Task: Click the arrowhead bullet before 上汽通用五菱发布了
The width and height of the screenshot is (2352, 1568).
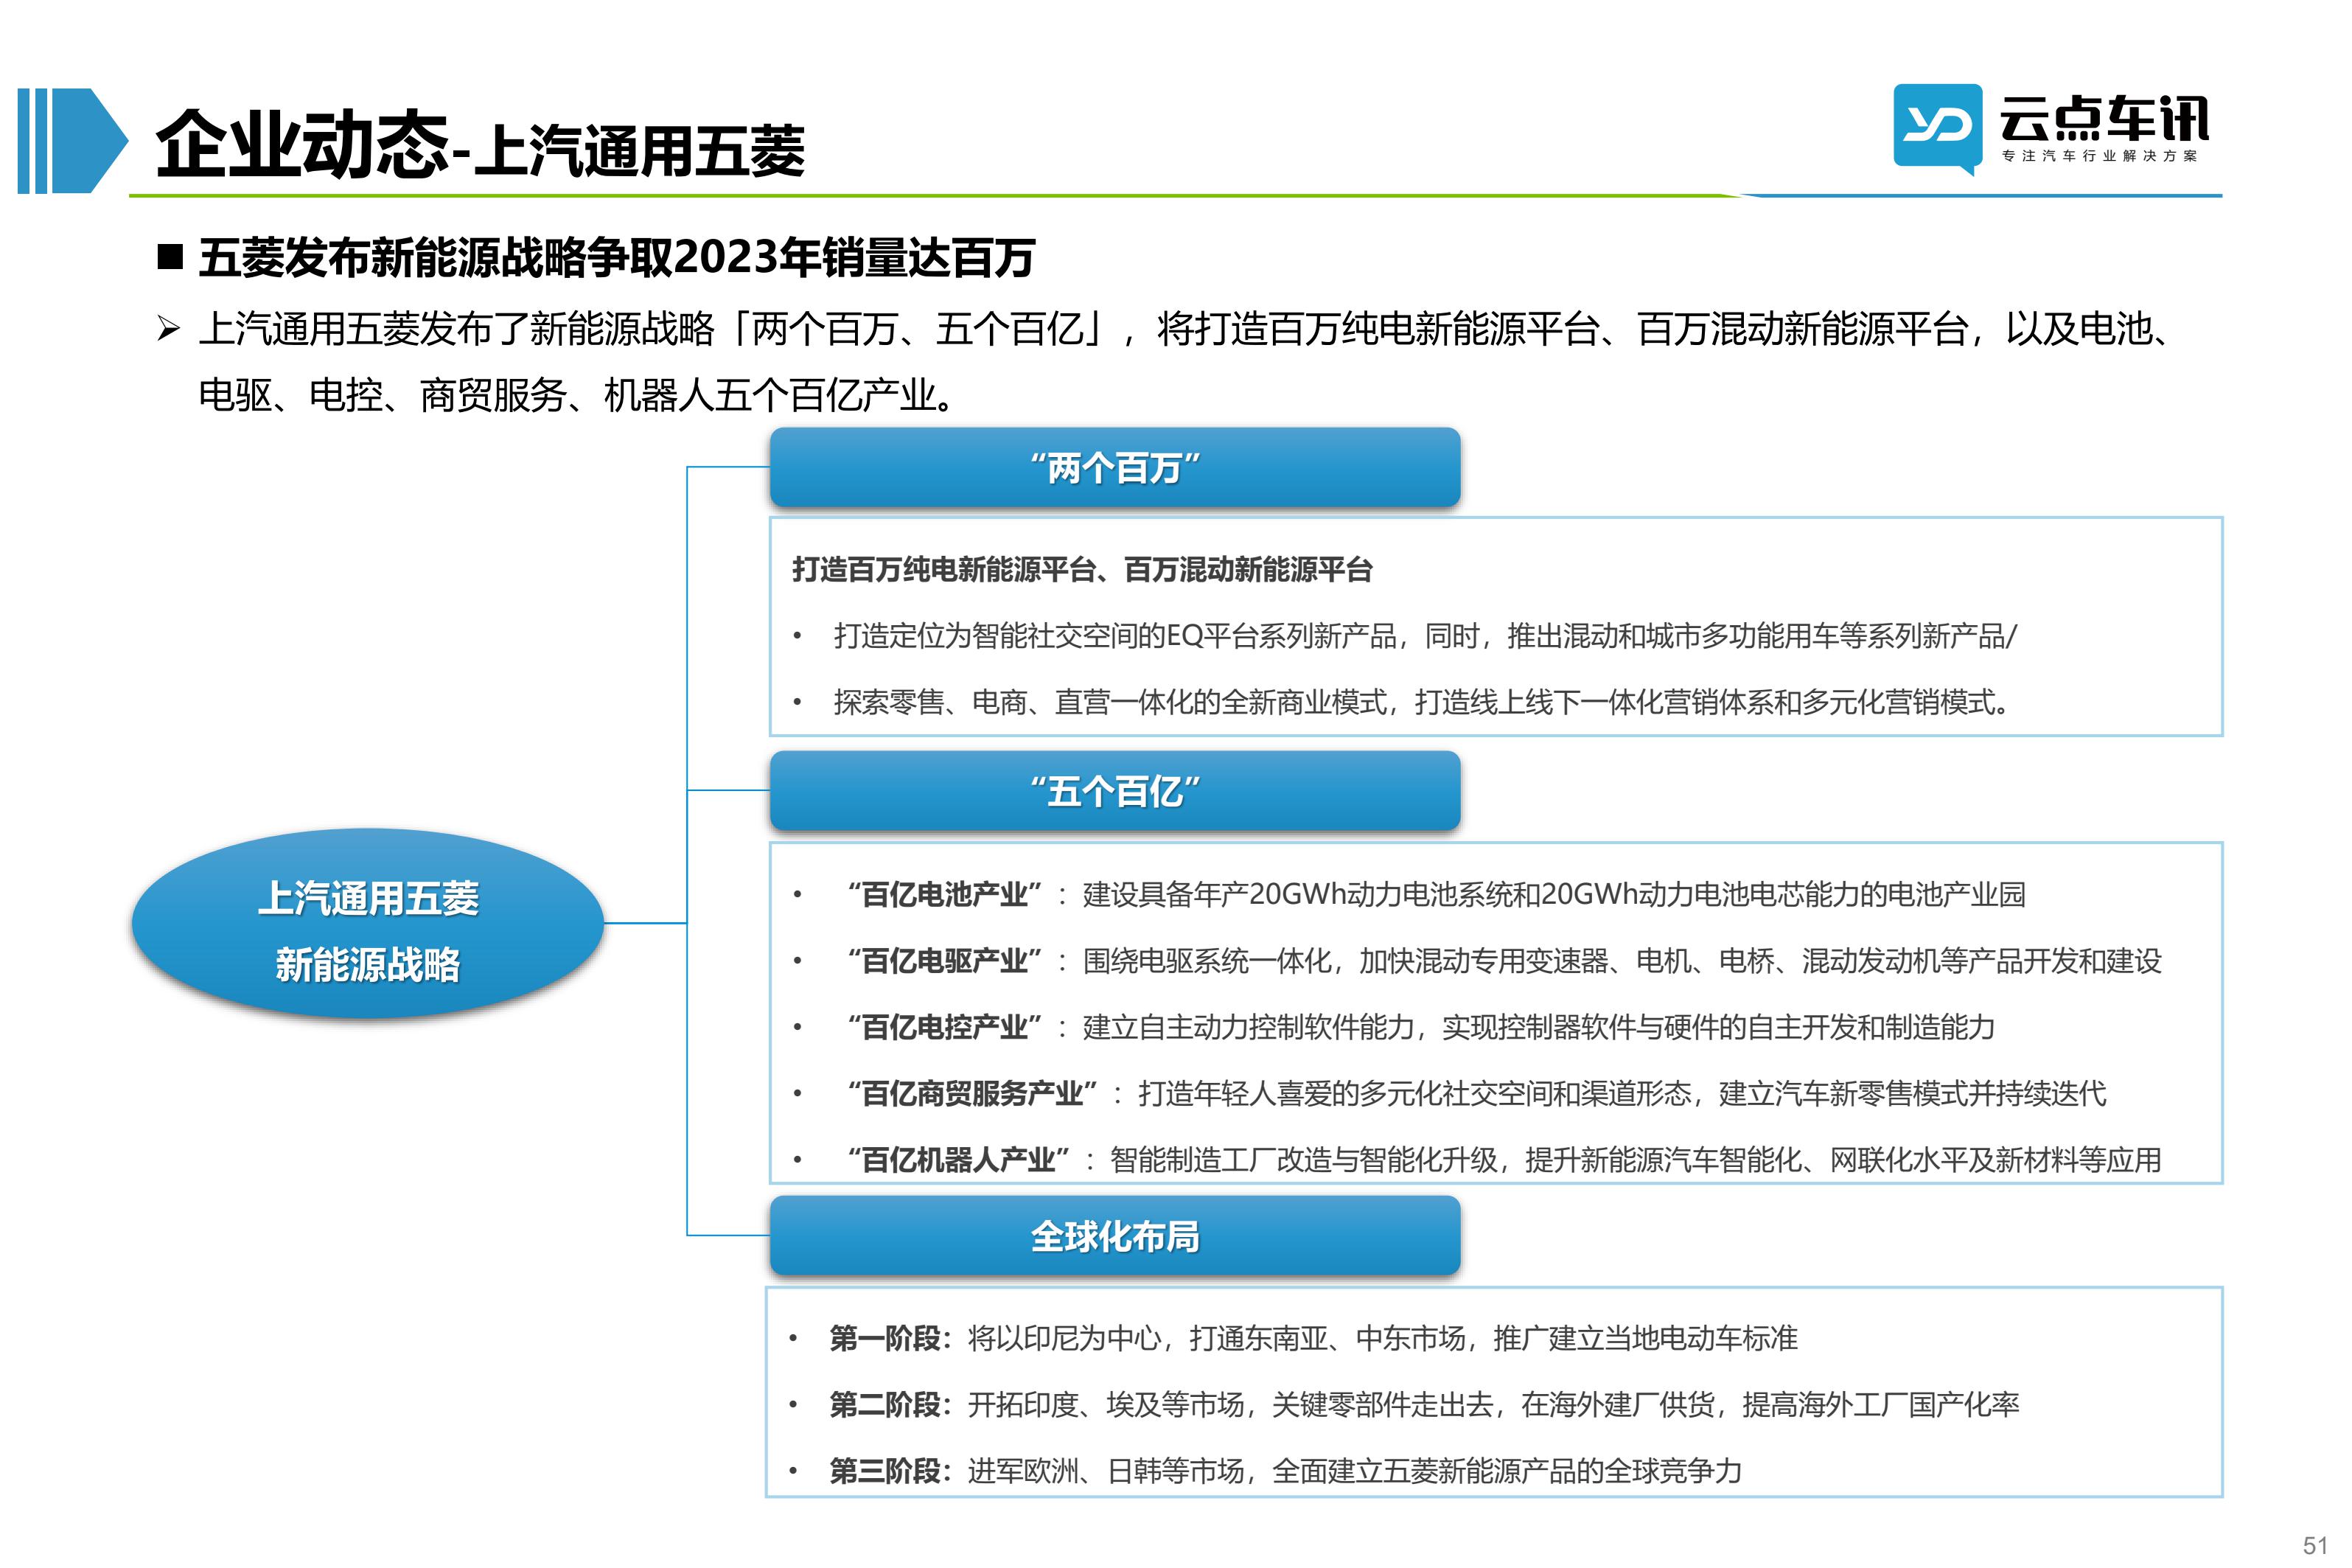Action: pos(168,328)
